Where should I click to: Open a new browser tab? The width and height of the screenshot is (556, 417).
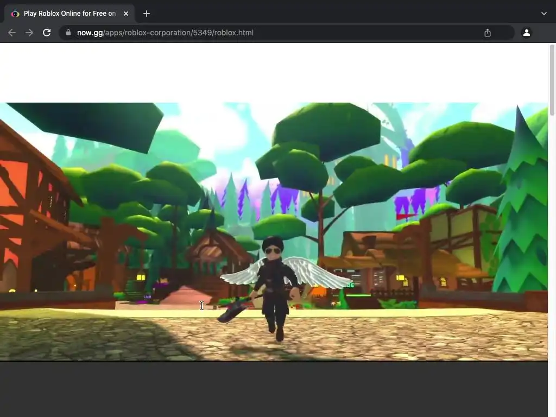(x=147, y=14)
